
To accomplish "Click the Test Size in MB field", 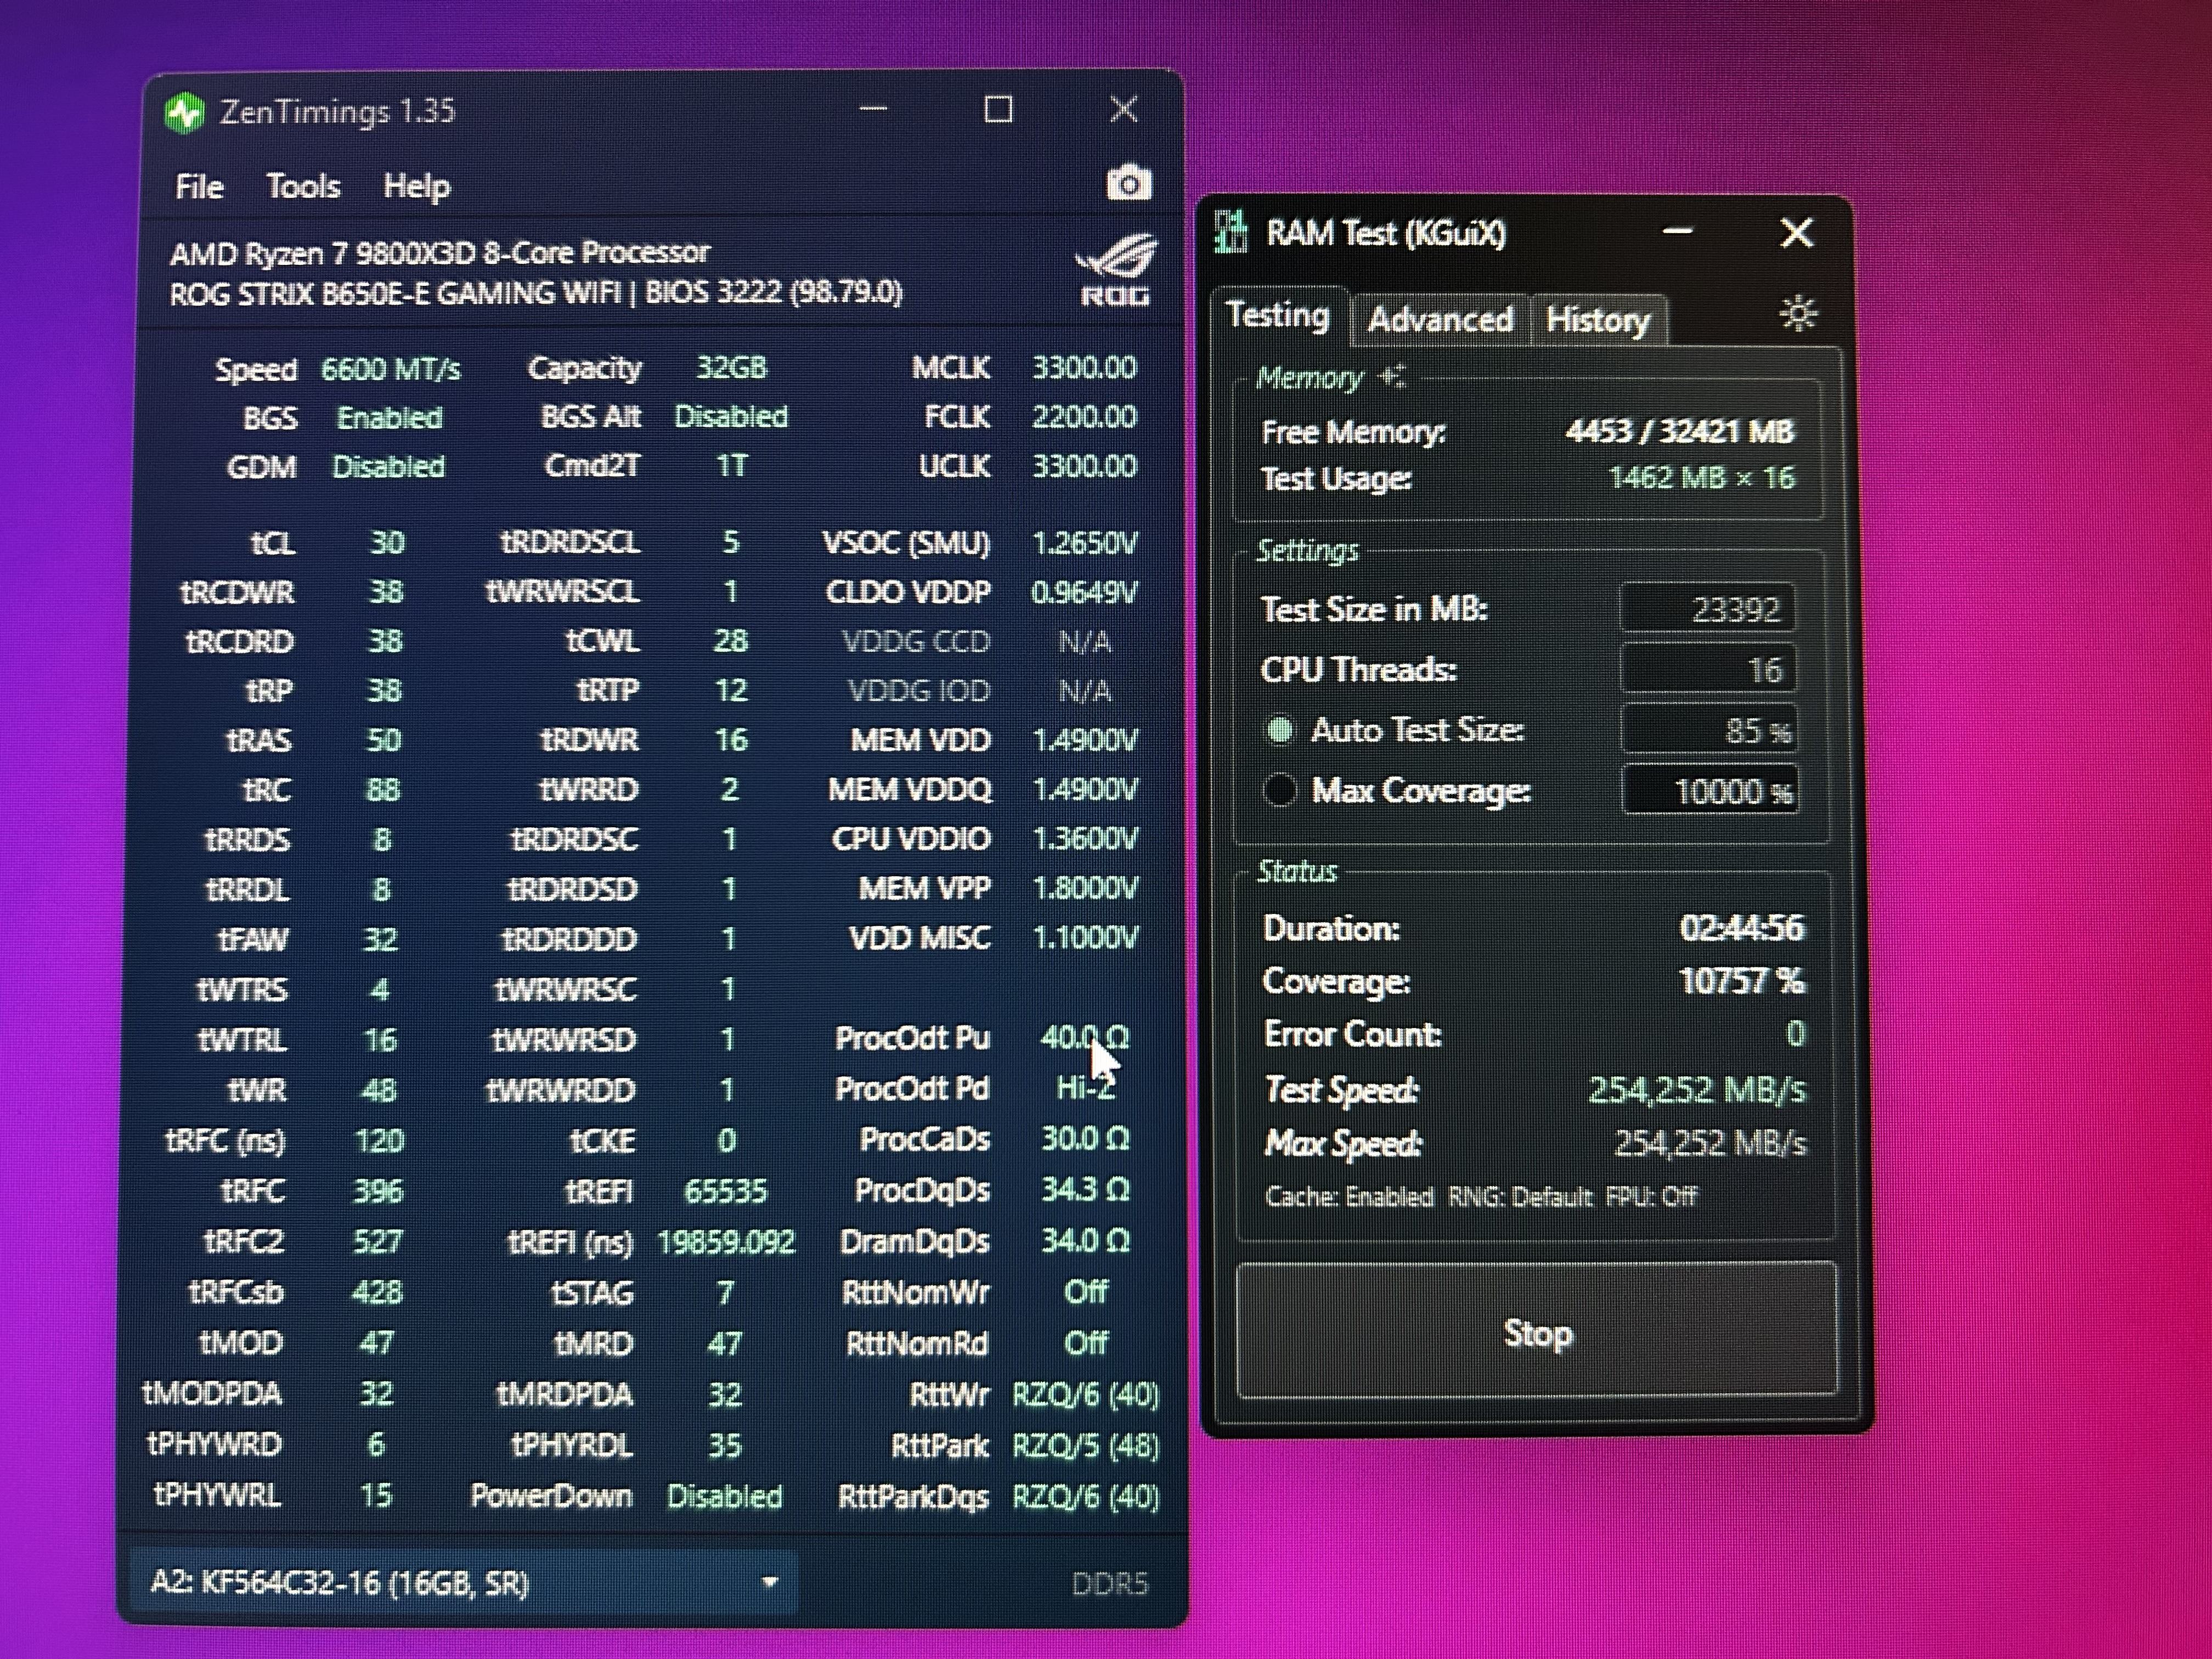I will 1707,608.
